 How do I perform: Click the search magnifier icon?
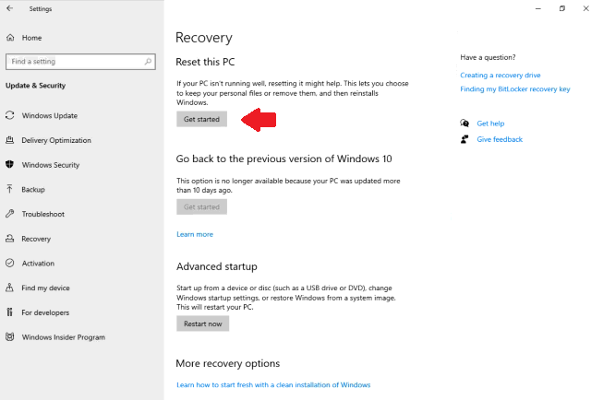tap(148, 62)
